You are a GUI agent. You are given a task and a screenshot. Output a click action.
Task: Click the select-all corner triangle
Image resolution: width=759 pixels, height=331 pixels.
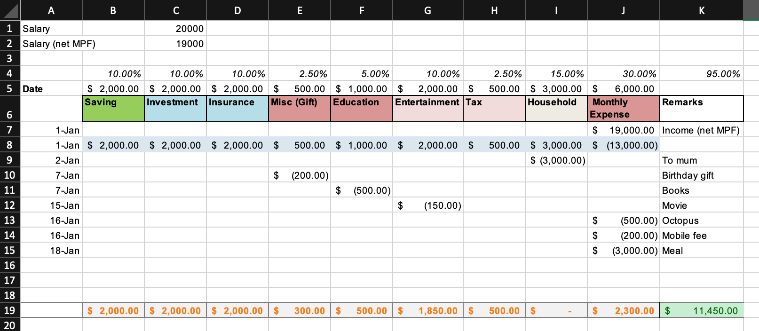coord(10,10)
